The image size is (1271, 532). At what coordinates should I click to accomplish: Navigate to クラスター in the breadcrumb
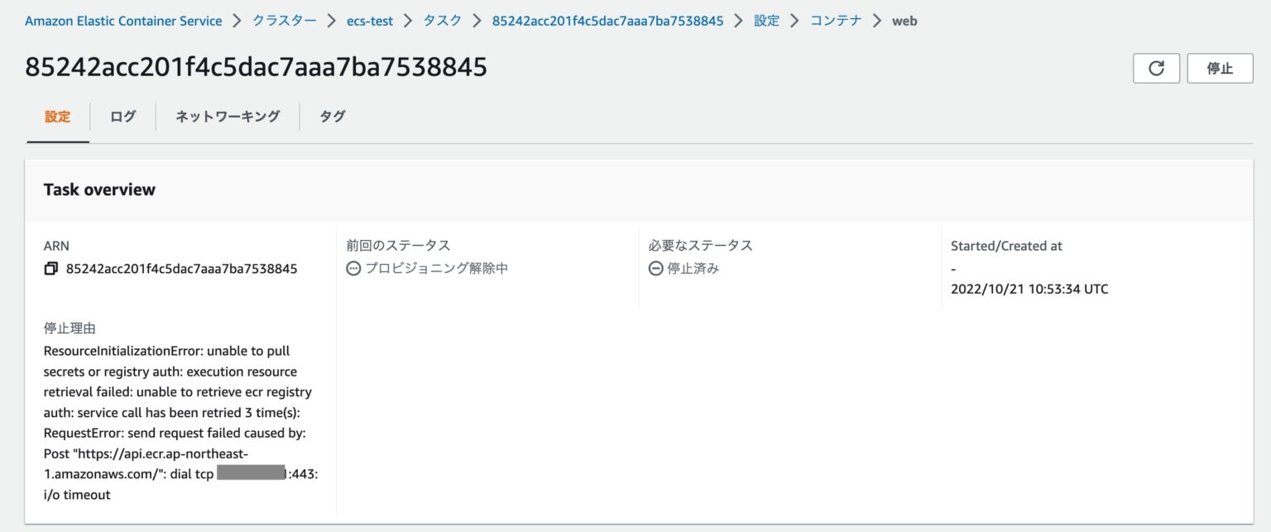point(285,21)
